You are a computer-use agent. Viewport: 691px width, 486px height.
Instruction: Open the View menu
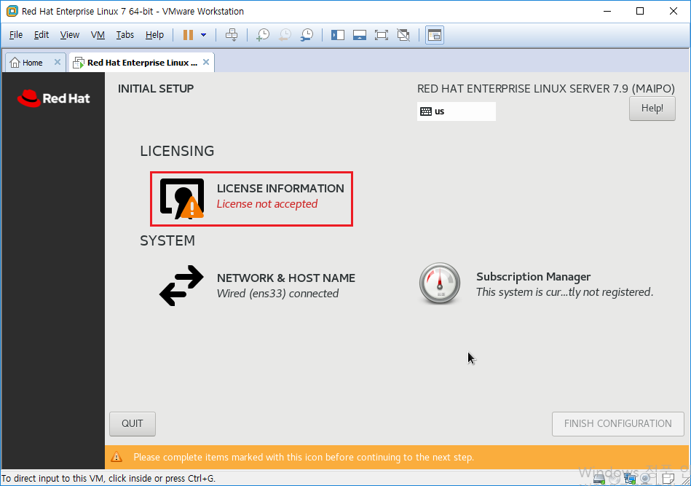click(70, 35)
